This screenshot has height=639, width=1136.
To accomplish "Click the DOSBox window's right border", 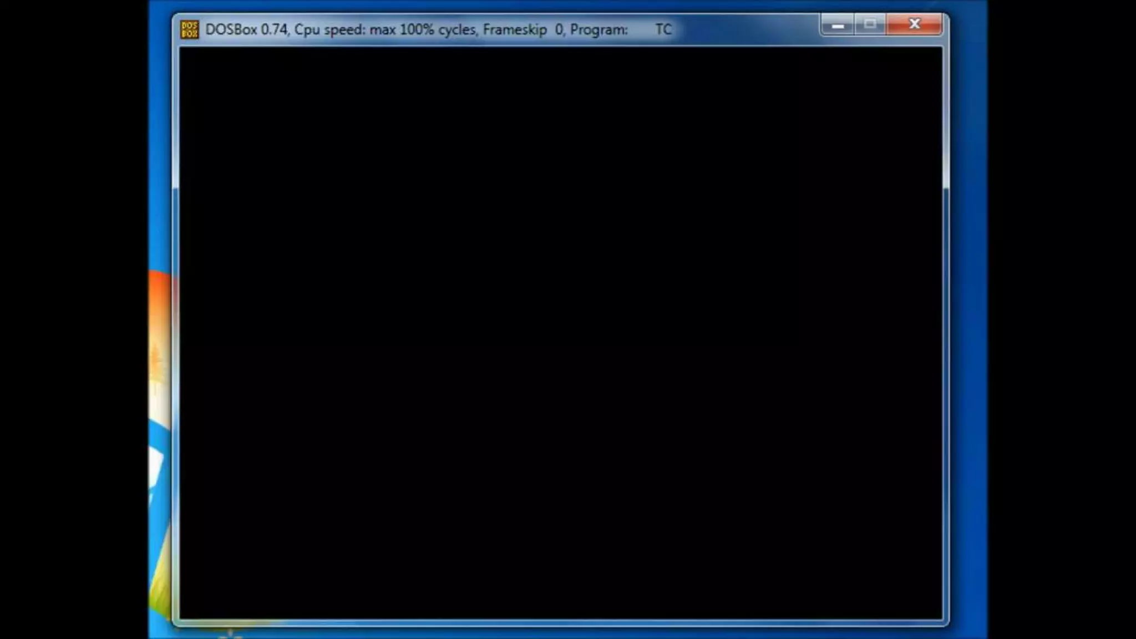I will pyautogui.click(x=946, y=333).
